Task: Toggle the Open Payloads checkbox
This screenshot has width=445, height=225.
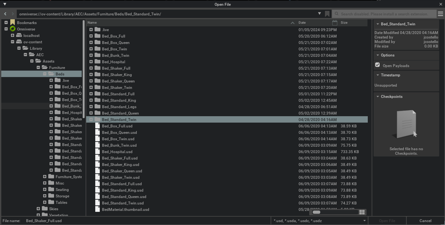Action: [x=377, y=65]
